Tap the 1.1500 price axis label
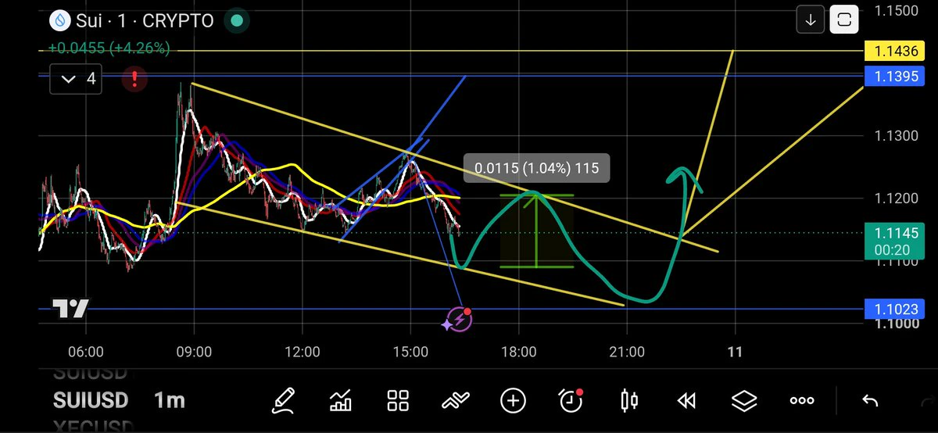 896,11
